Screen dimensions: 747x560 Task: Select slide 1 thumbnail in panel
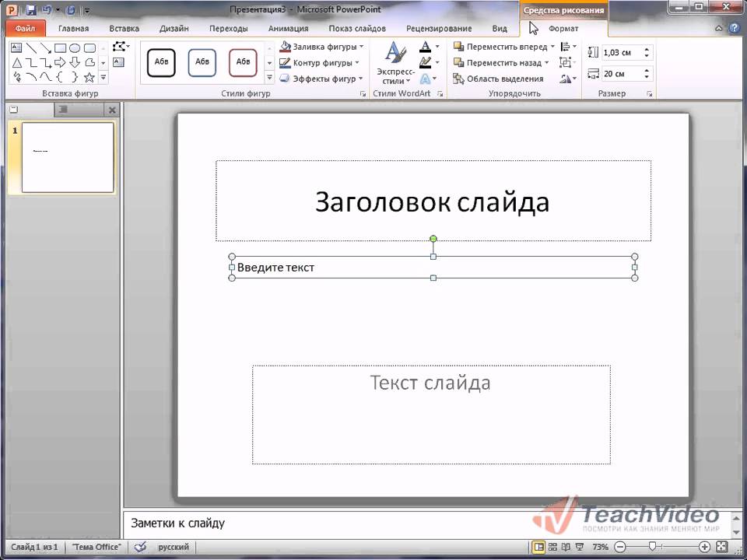click(68, 157)
